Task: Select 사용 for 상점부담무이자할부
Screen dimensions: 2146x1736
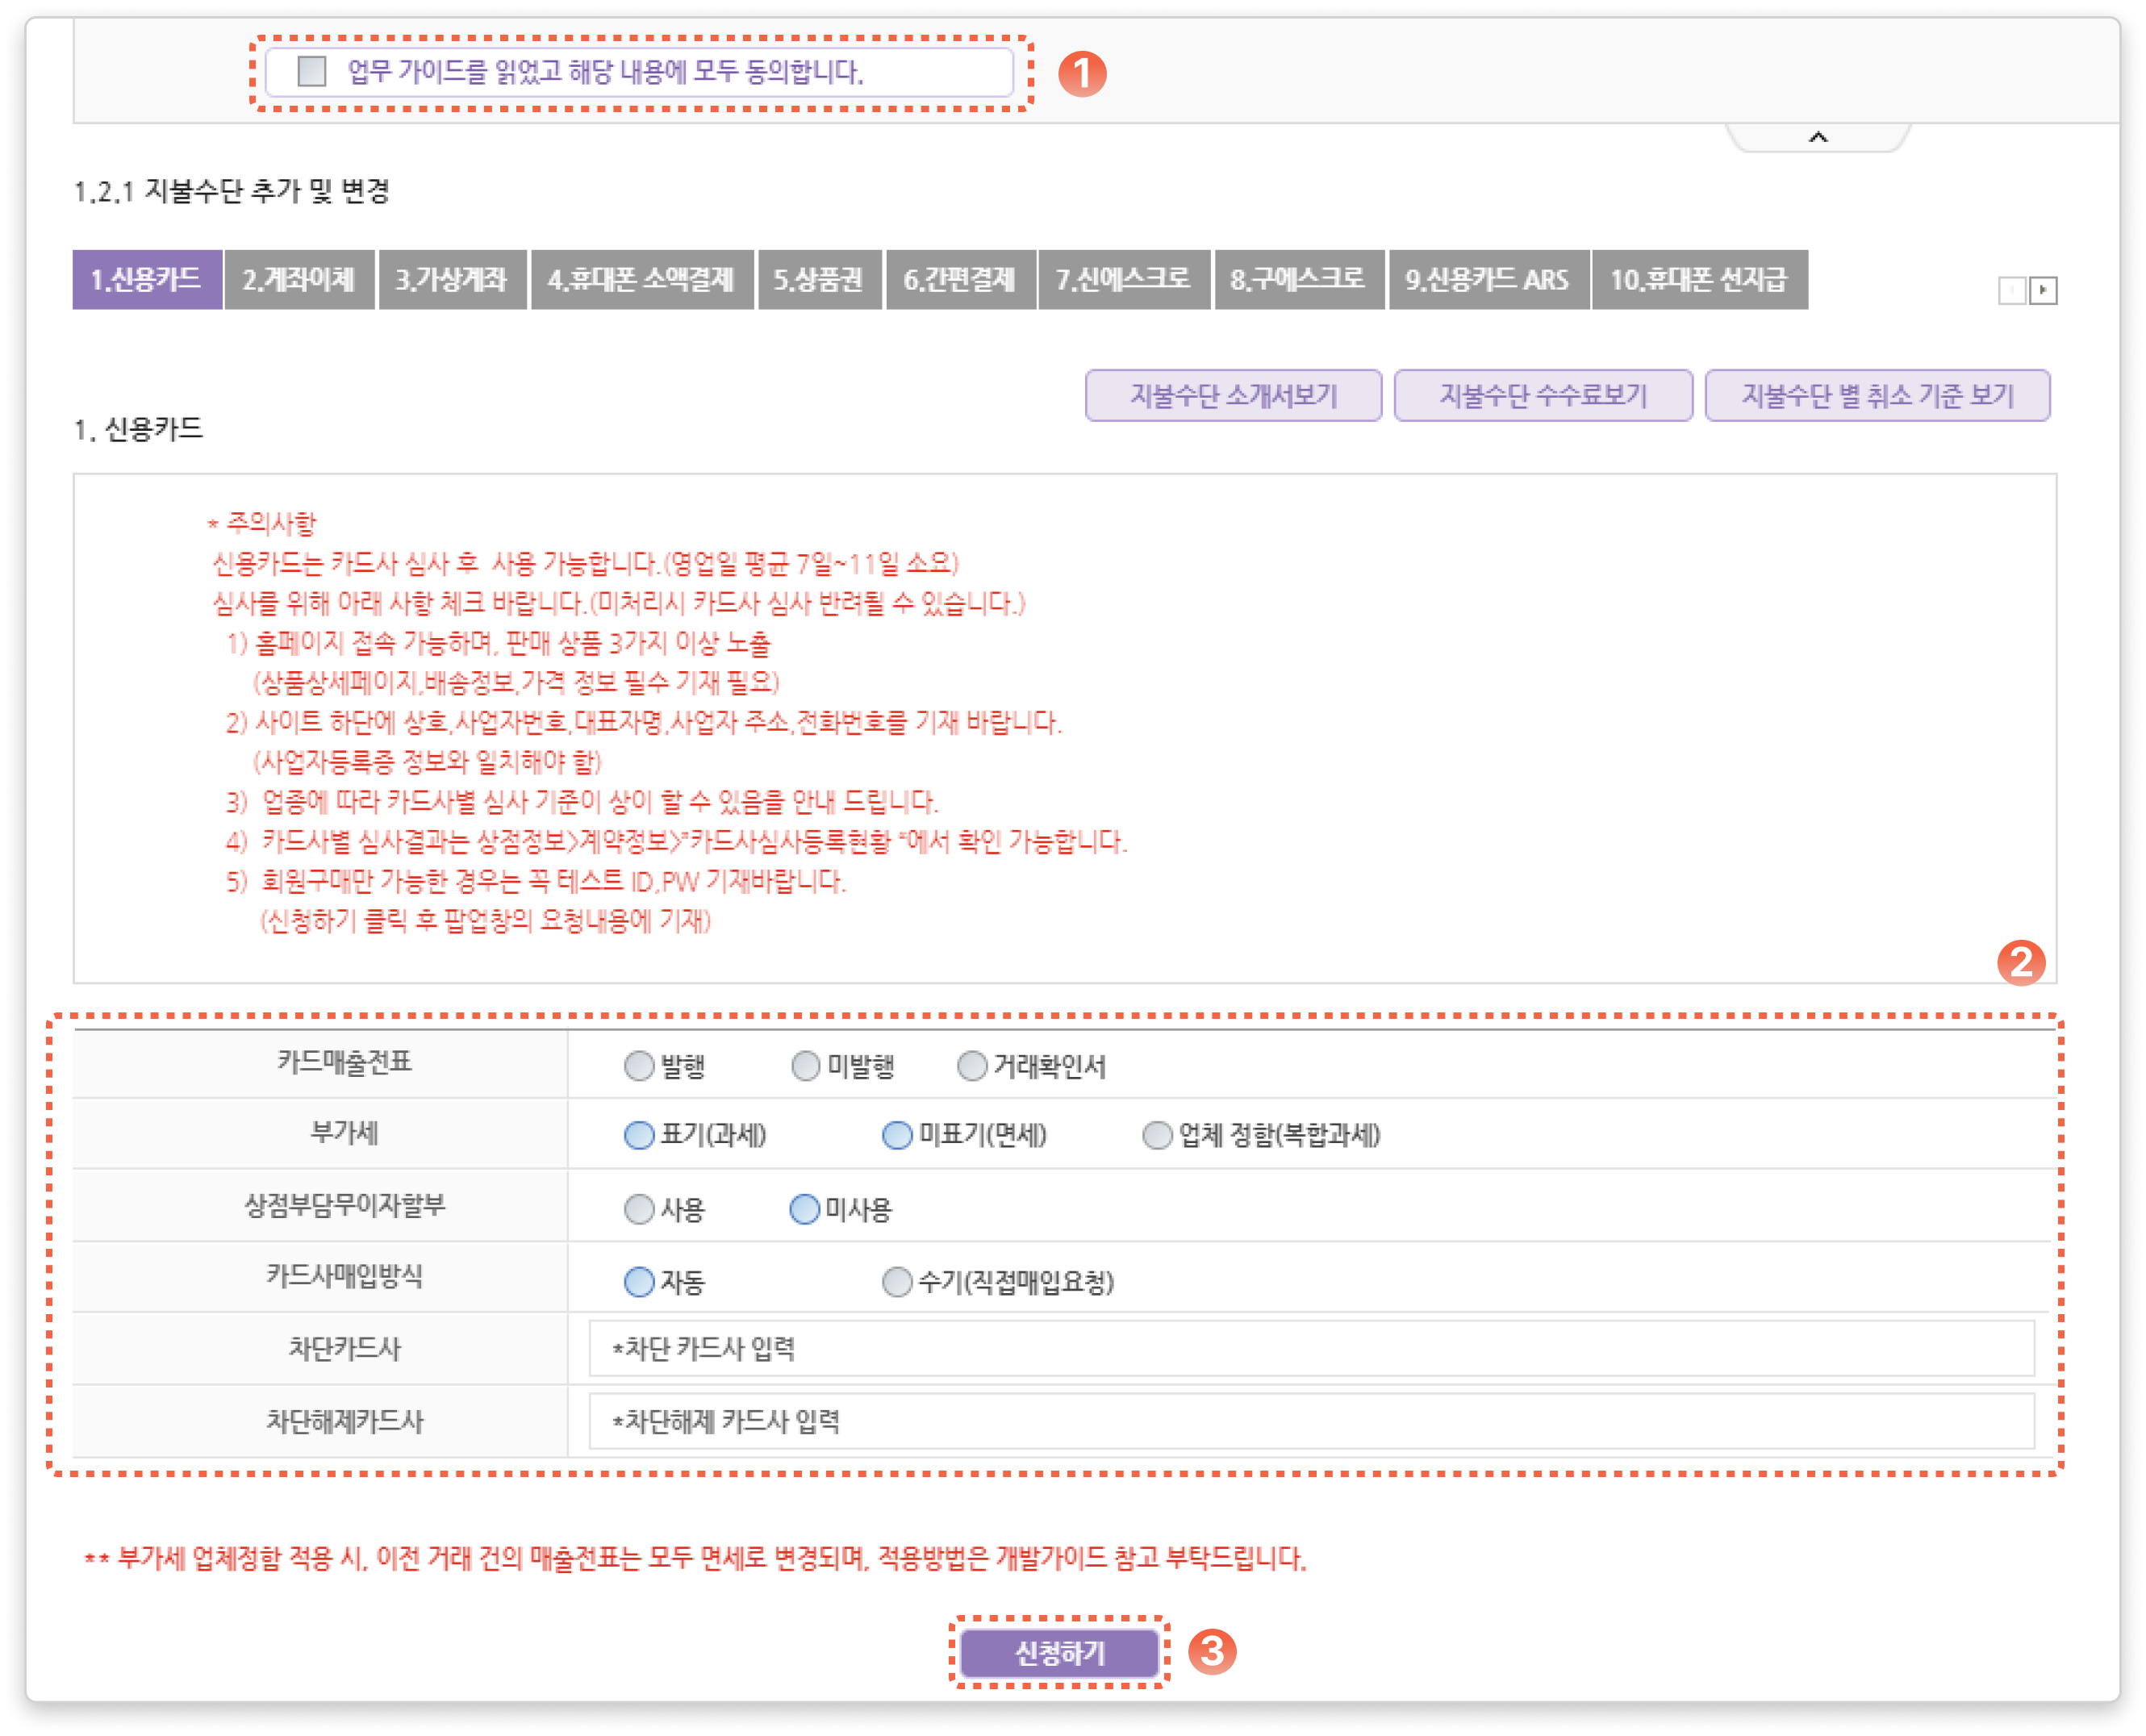Action: (639, 1209)
